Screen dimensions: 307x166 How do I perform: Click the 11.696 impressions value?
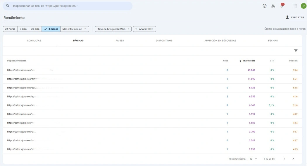(x=251, y=79)
